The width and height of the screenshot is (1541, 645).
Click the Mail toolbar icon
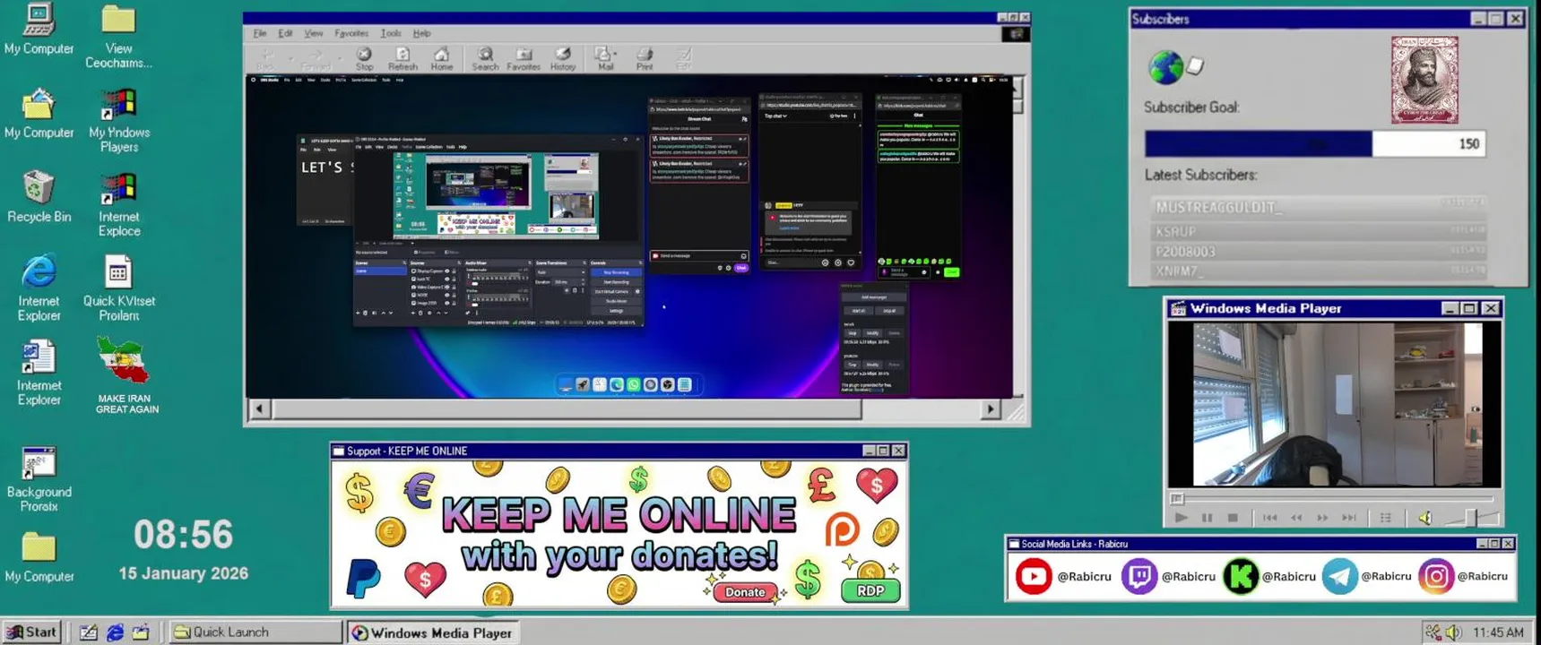(x=605, y=59)
